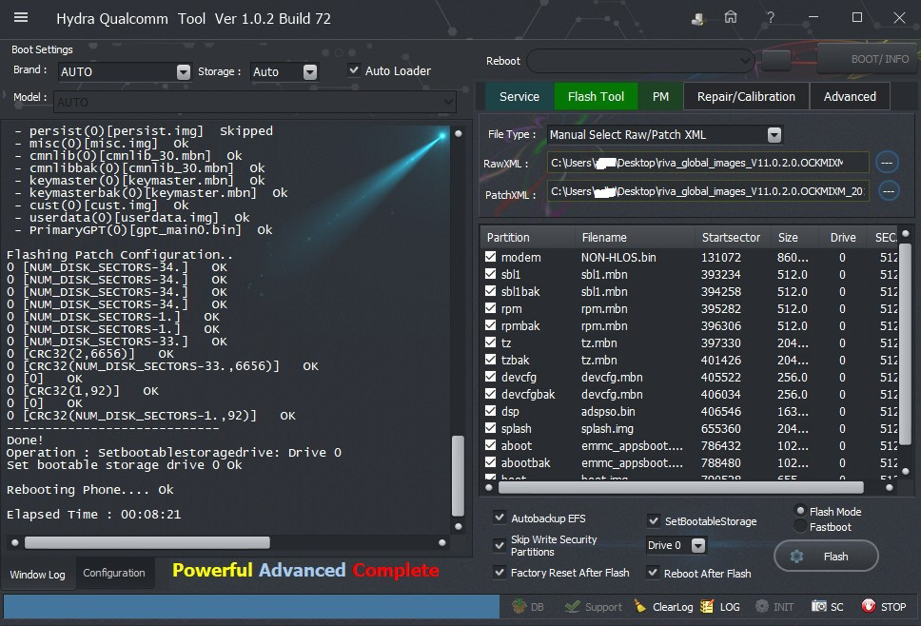Open the Brand dropdown

pyautogui.click(x=184, y=71)
